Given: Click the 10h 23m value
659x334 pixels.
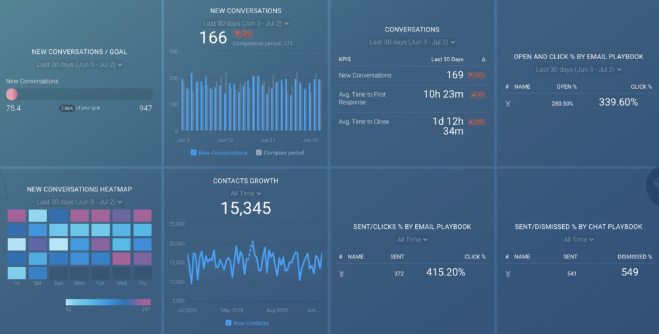Looking at the screenshot, I should click(x=443, y=94).
